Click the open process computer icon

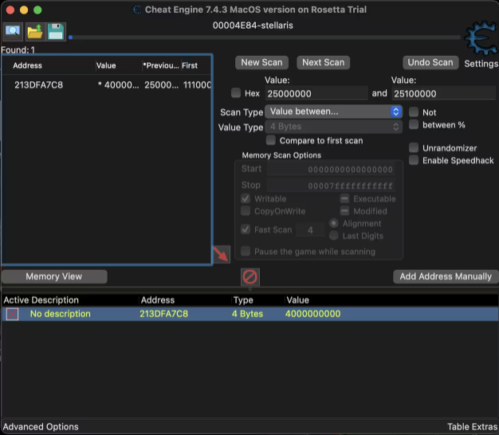point(13,31)
